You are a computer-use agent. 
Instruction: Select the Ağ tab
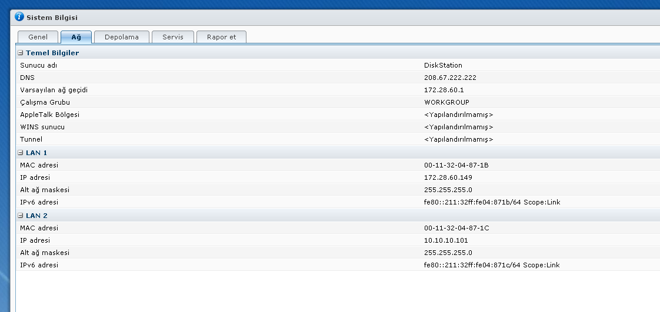[76, 37]
